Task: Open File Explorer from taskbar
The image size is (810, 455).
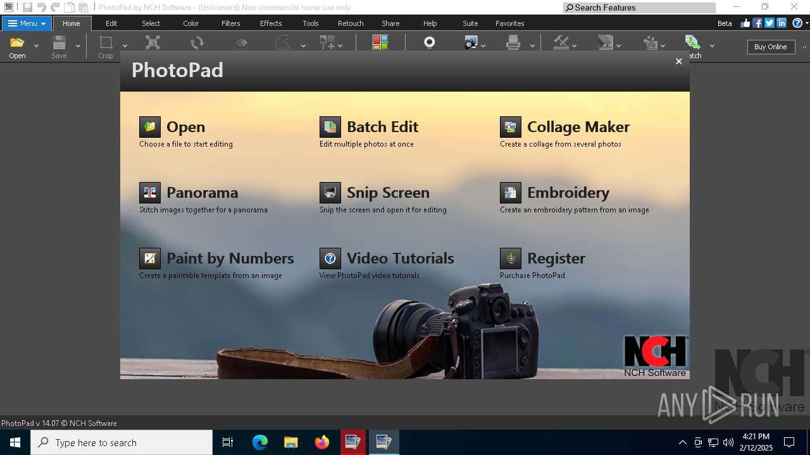Action: point(291,442)
